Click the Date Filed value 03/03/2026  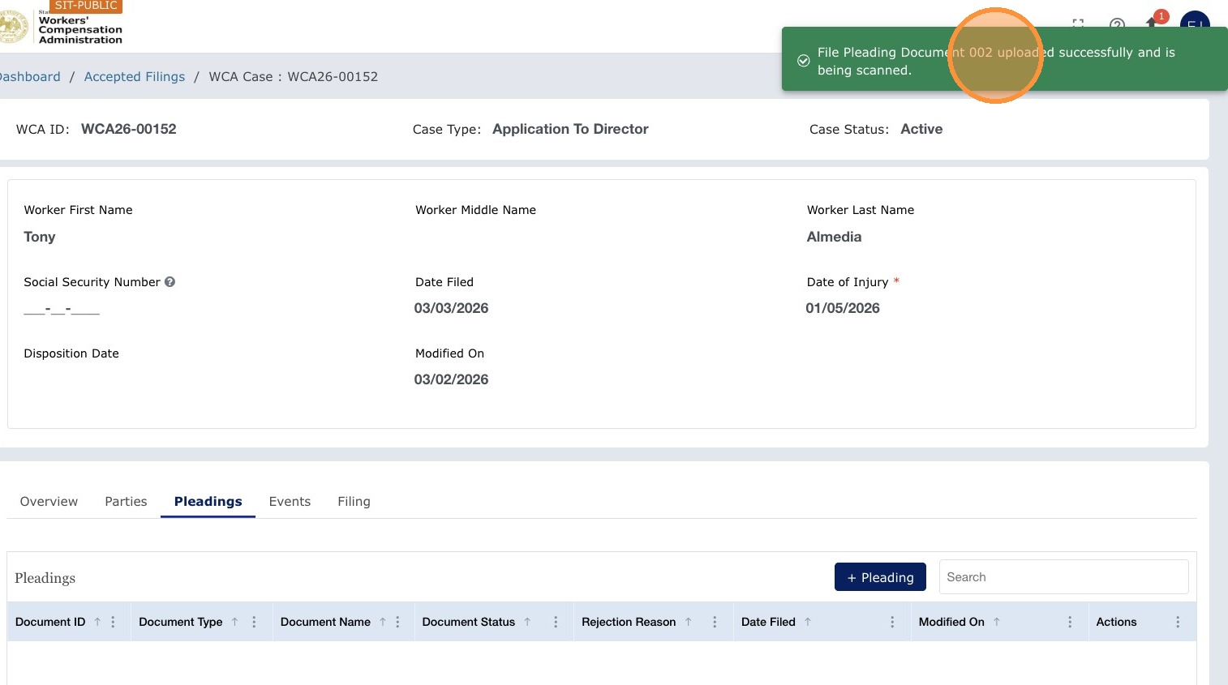coord(451,308)
